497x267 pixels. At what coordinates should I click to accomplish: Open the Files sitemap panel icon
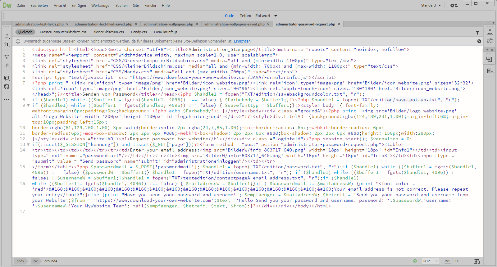pos(490,32)
